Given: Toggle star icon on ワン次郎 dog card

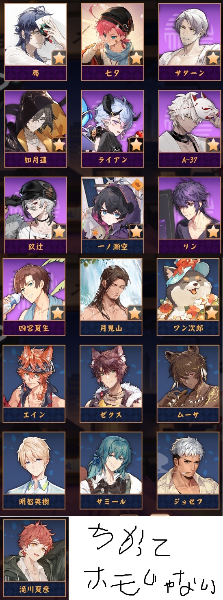Looking at the screenshot, I should [x=212, y=313].
